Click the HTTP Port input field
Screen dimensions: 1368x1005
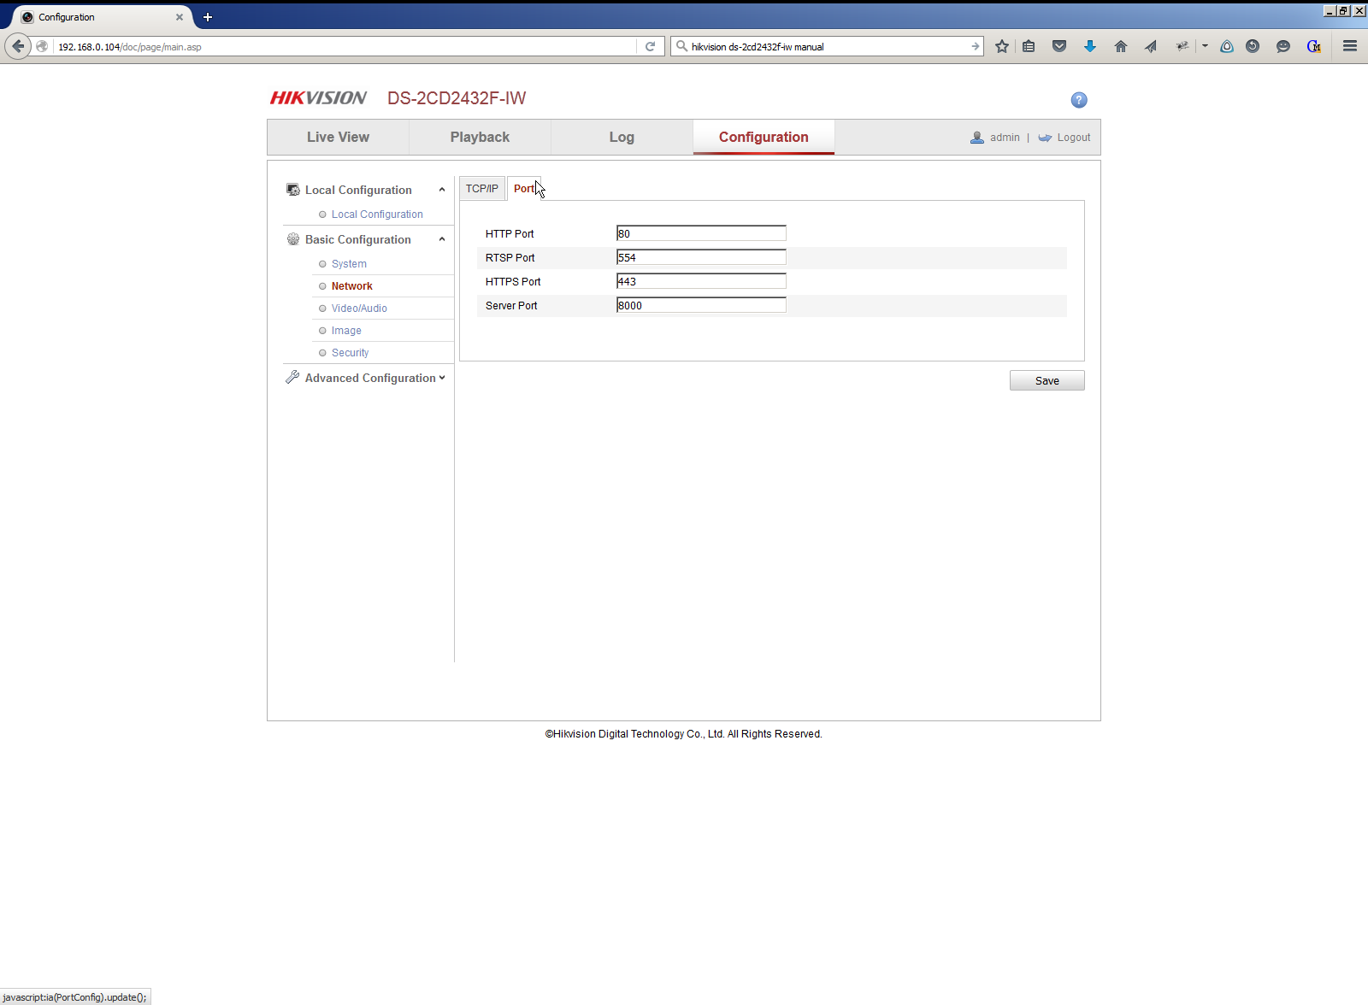(701, 233)
